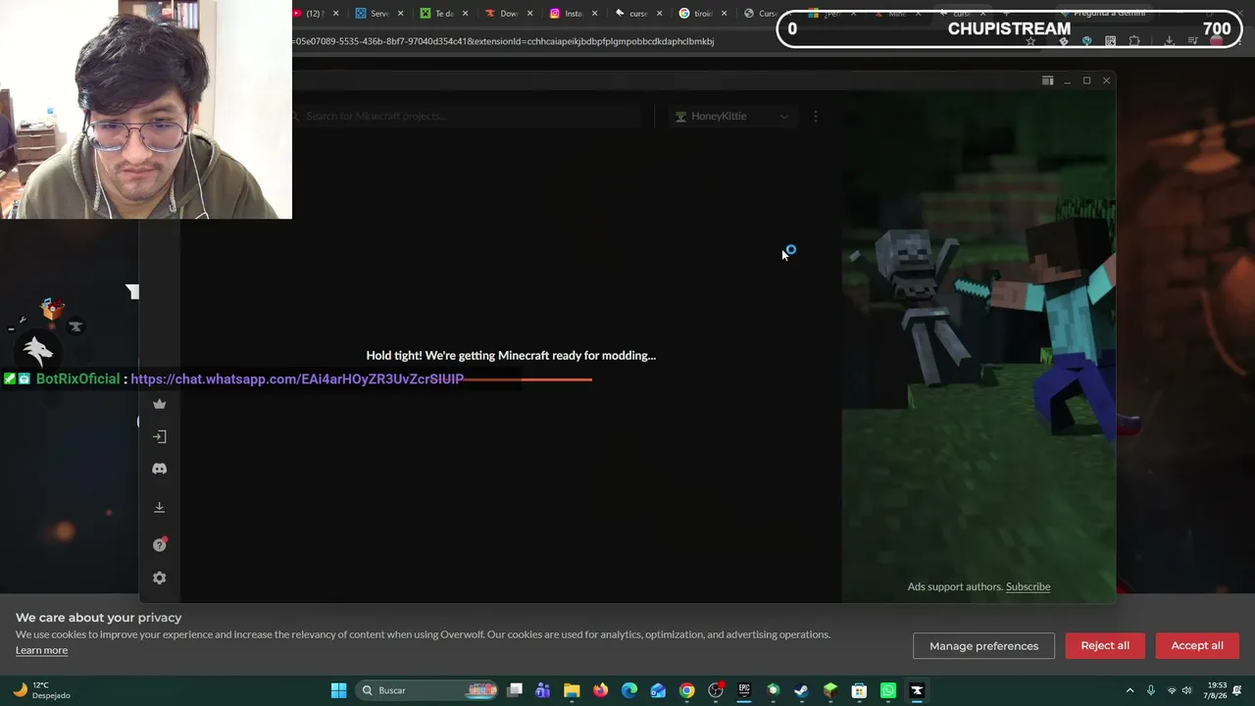Open WhatsApp from the taskbar
This screenshot has width=1255, height=706.
click(887, 690)
